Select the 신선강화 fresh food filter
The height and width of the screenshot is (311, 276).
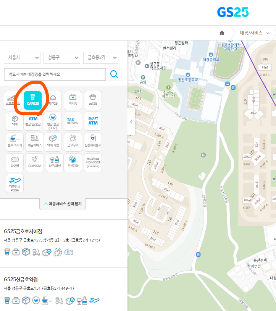(73, 163)
